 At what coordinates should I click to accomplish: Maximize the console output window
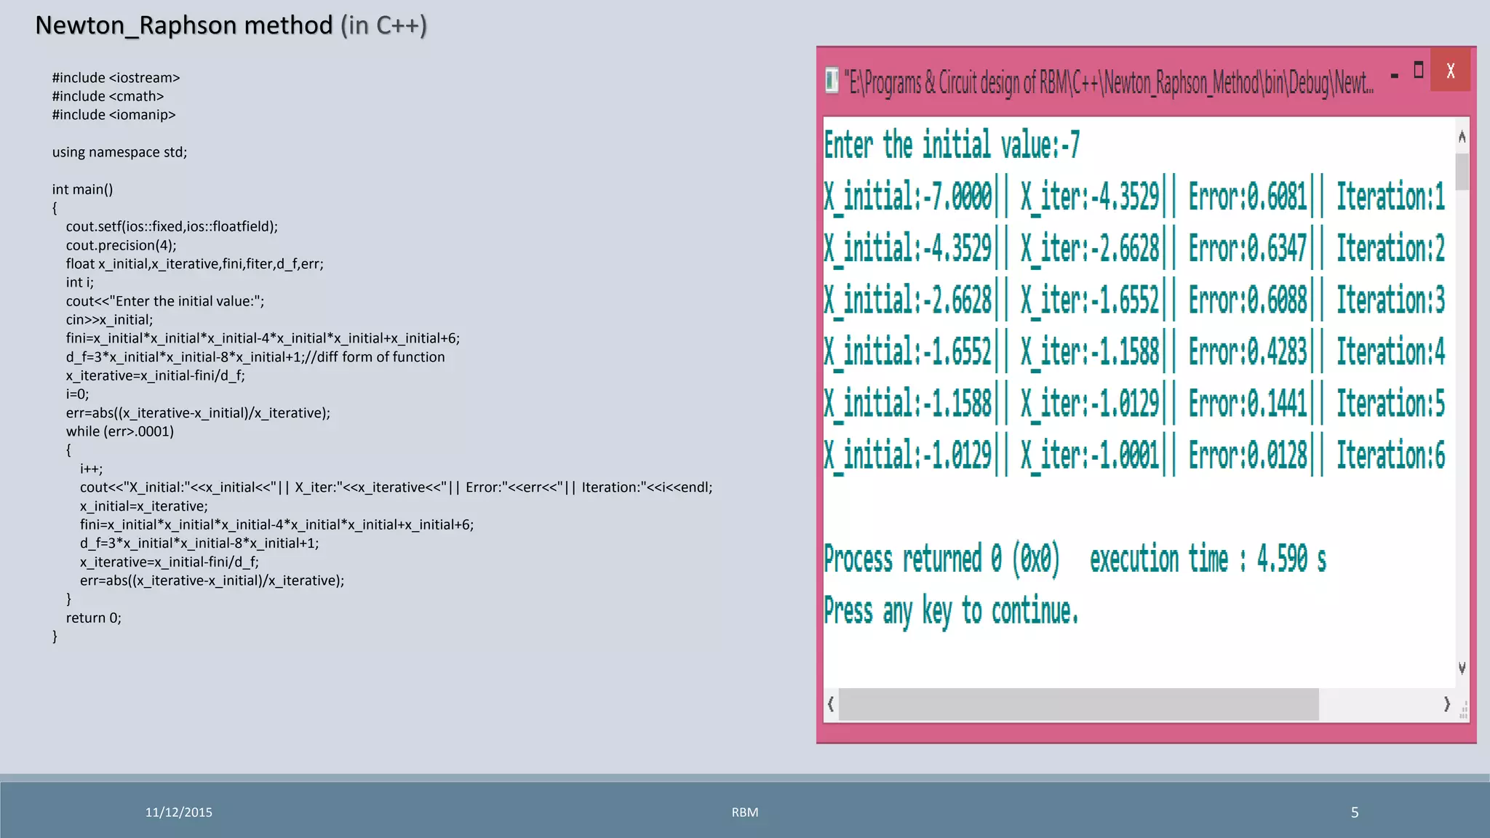[x=1418, y=71]
